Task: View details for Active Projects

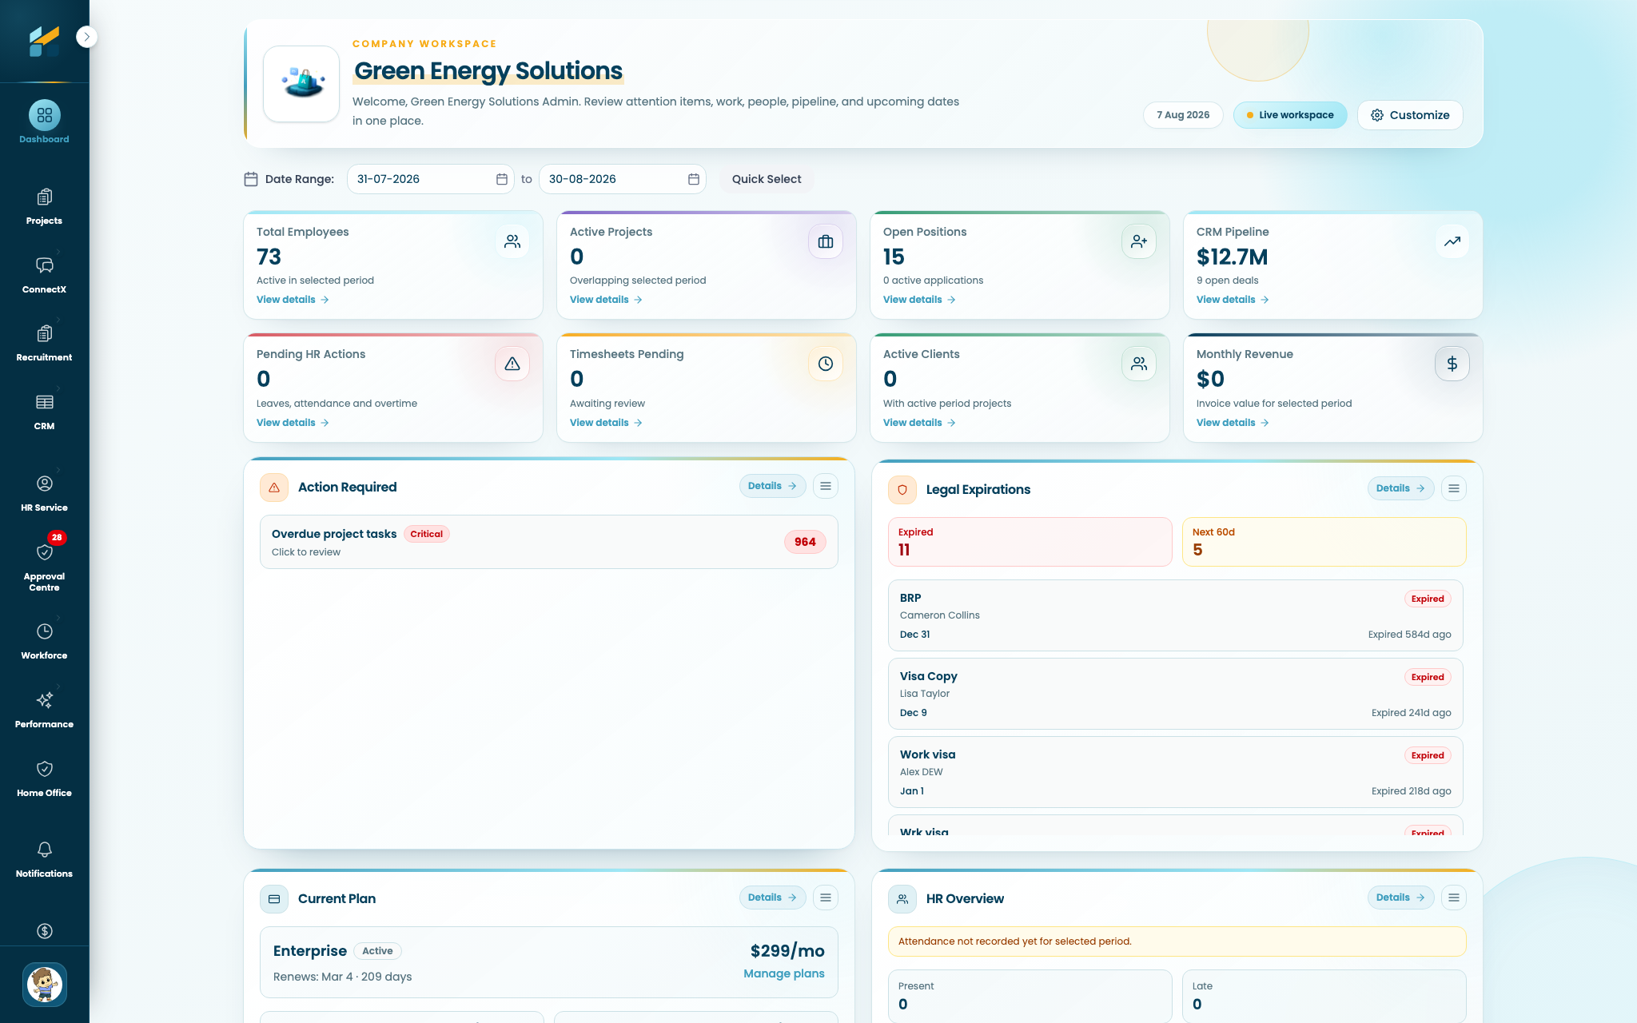Action: pos(606,300)
